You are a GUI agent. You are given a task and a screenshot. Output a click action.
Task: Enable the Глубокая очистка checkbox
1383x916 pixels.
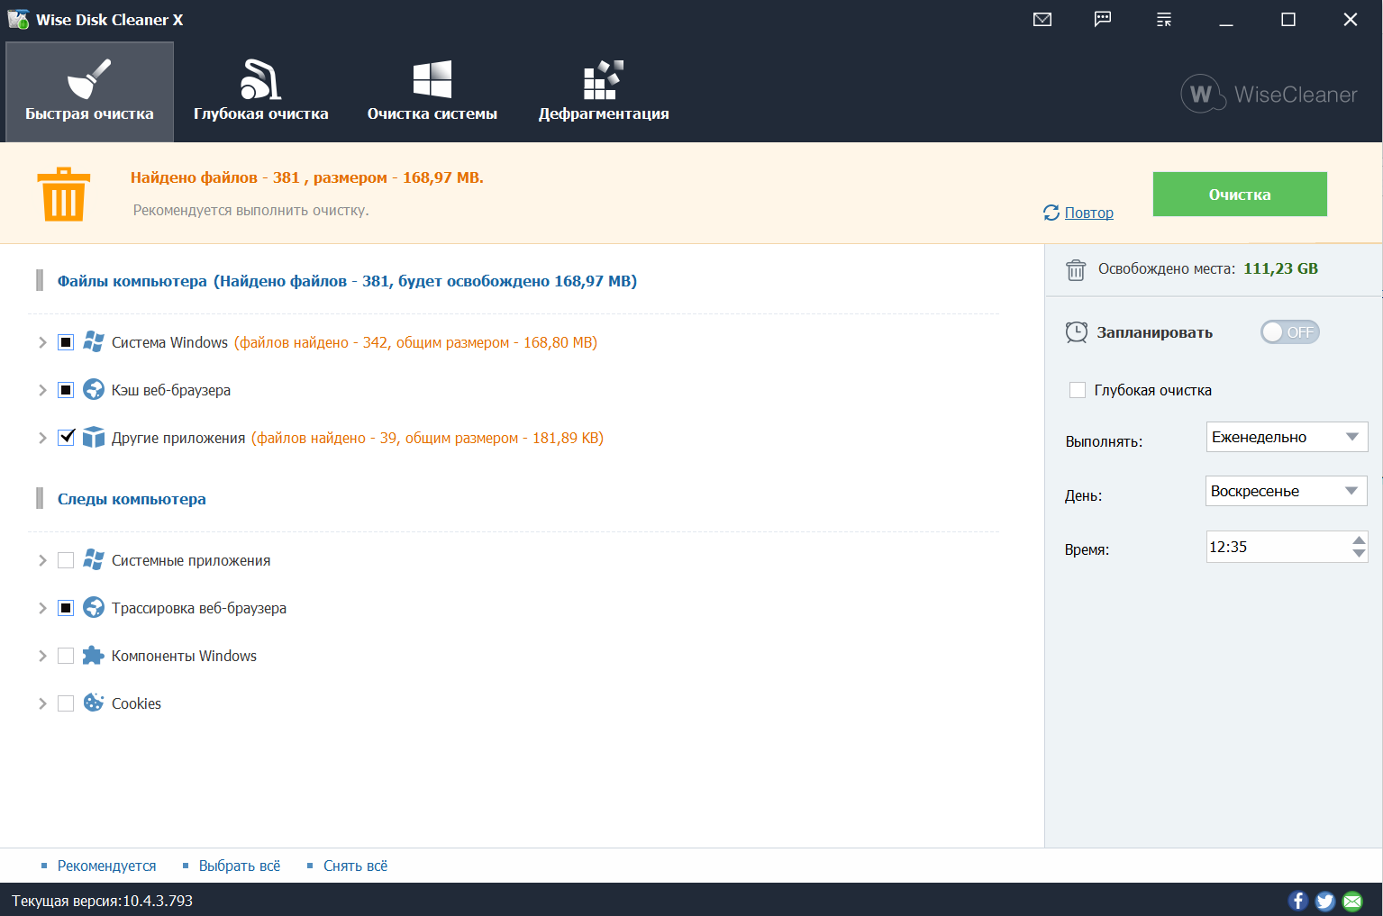[x=1078, y=390]
